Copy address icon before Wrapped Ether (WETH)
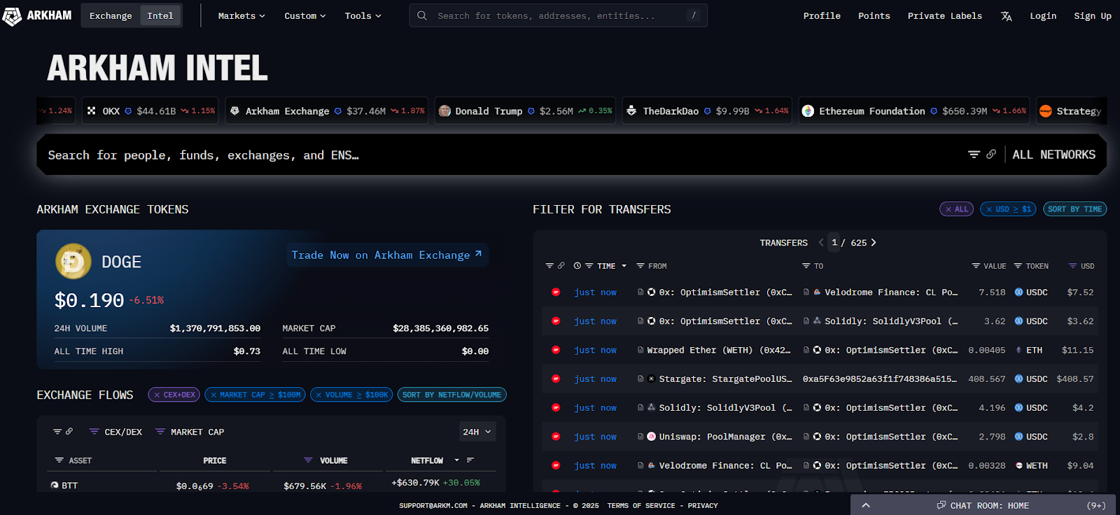Screen dimensions: 1120x515 (x=640, y=350)
